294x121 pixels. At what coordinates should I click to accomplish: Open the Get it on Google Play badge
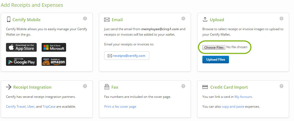(x=21, y=61)
